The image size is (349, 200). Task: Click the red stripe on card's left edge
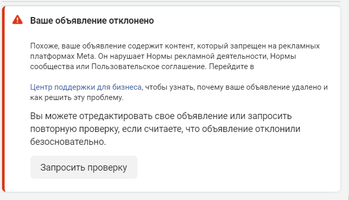[3, 99]
